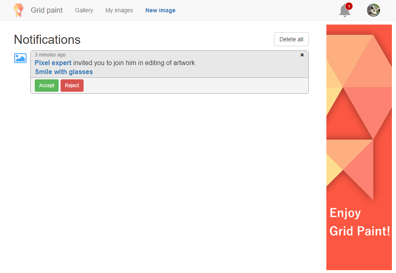Go to the Gallery page
This screenshot has width=396, height=273.
[x=84, y=10]
